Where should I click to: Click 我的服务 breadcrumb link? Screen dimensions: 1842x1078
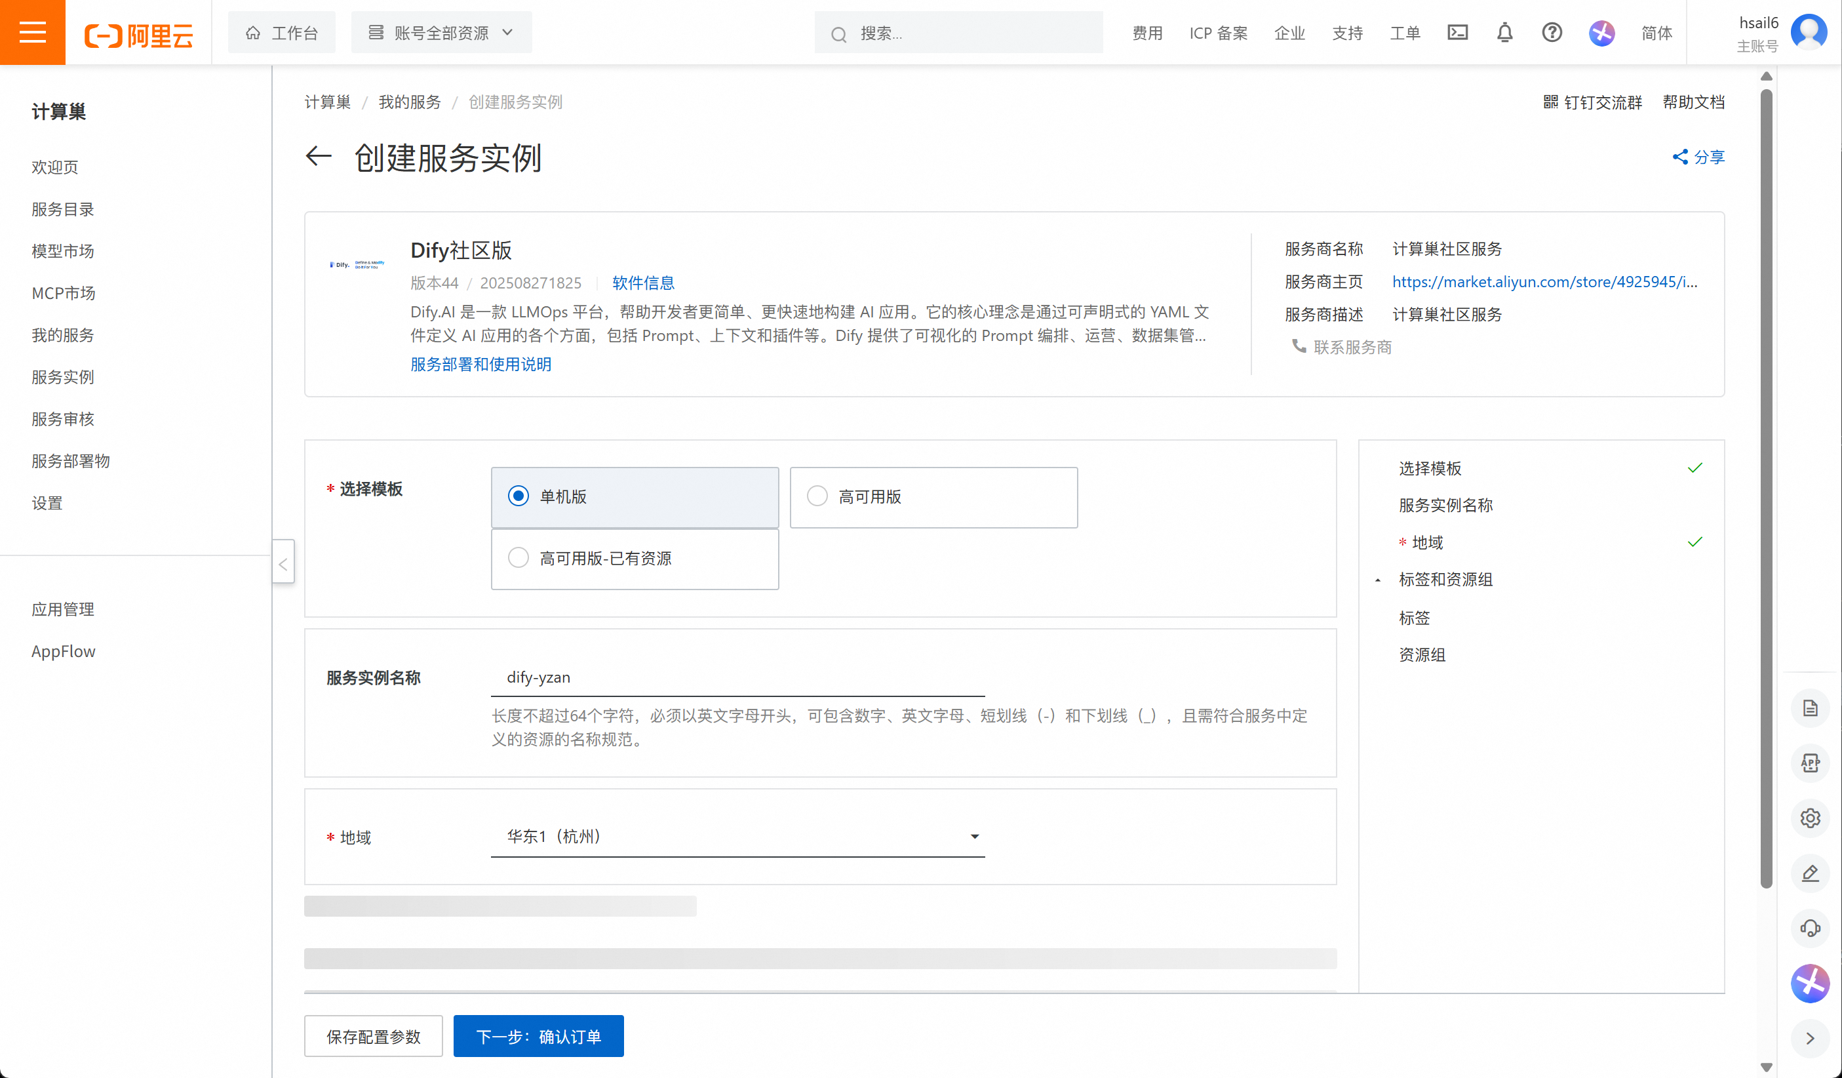point(409,102)
